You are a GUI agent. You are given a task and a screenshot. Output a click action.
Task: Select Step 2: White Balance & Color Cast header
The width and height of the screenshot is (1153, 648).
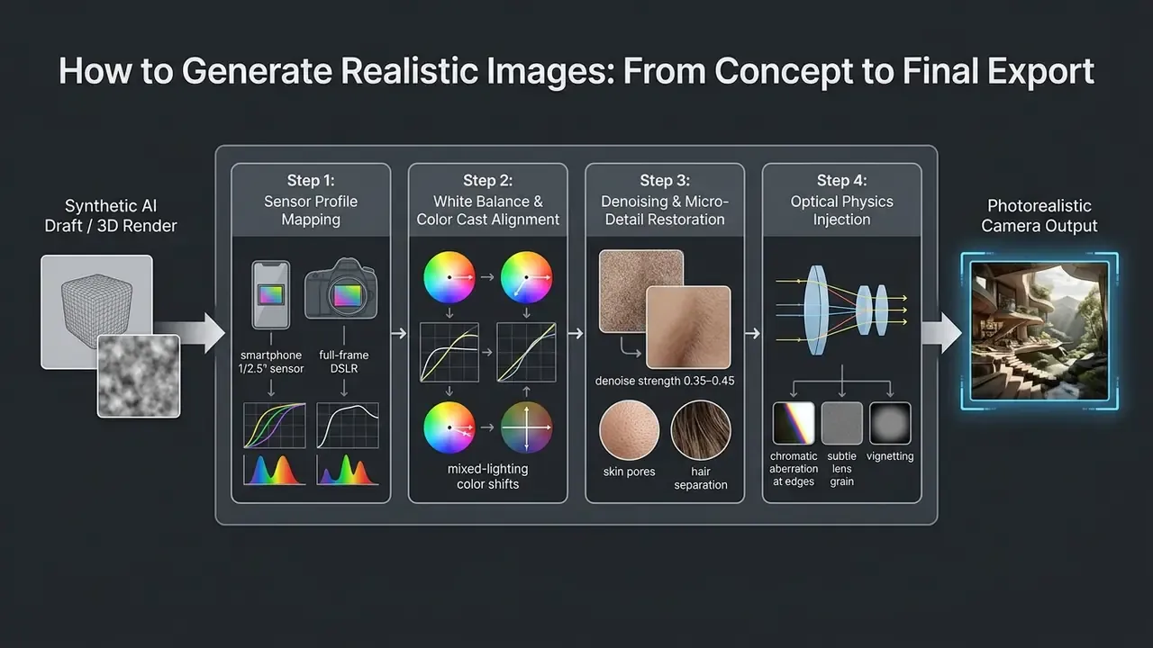click(487, 200)
